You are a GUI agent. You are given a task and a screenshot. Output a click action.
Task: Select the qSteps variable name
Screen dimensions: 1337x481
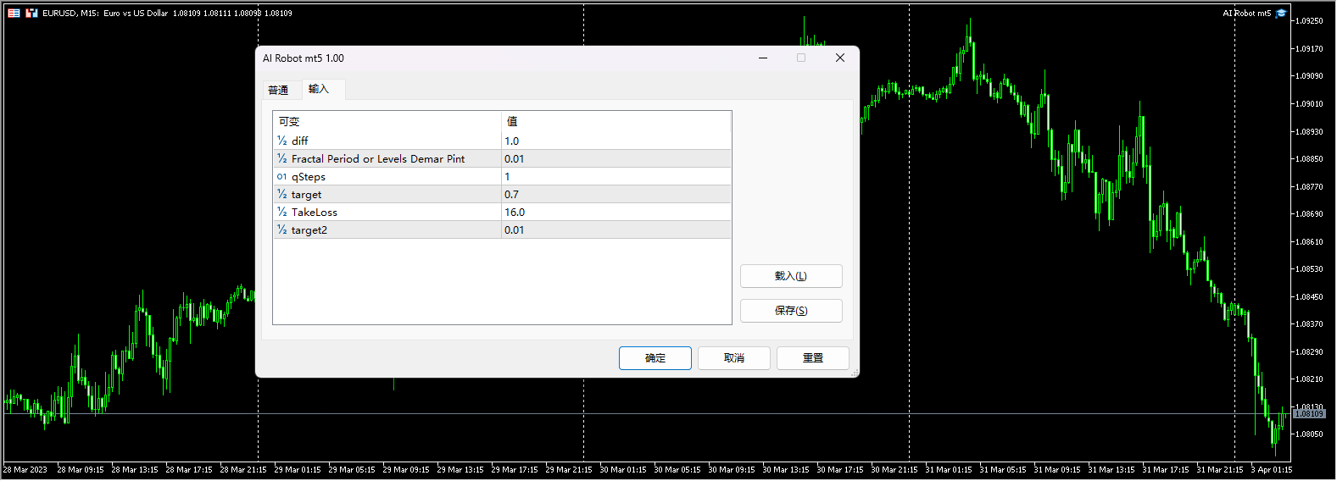click(309, 177)
